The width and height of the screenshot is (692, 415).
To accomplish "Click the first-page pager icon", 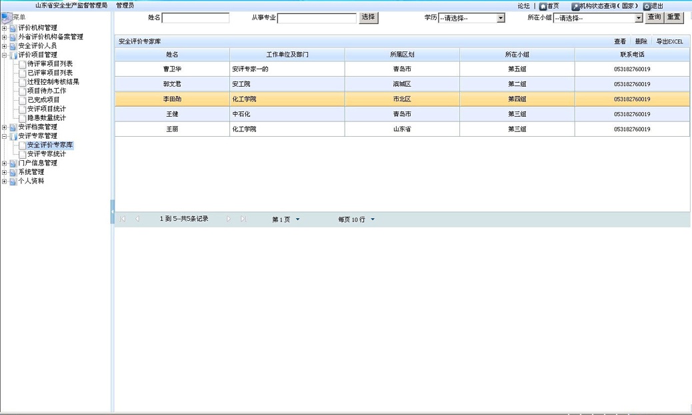I will (123, 218).
